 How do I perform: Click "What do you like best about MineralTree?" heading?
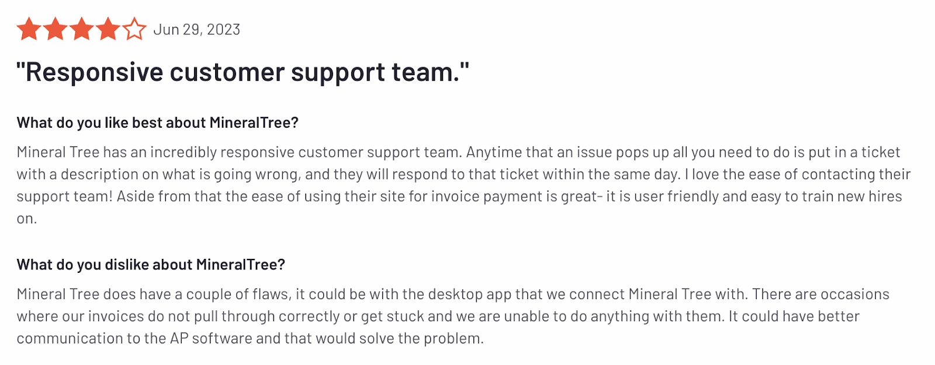pyautogui.click(x=157, y=122)
